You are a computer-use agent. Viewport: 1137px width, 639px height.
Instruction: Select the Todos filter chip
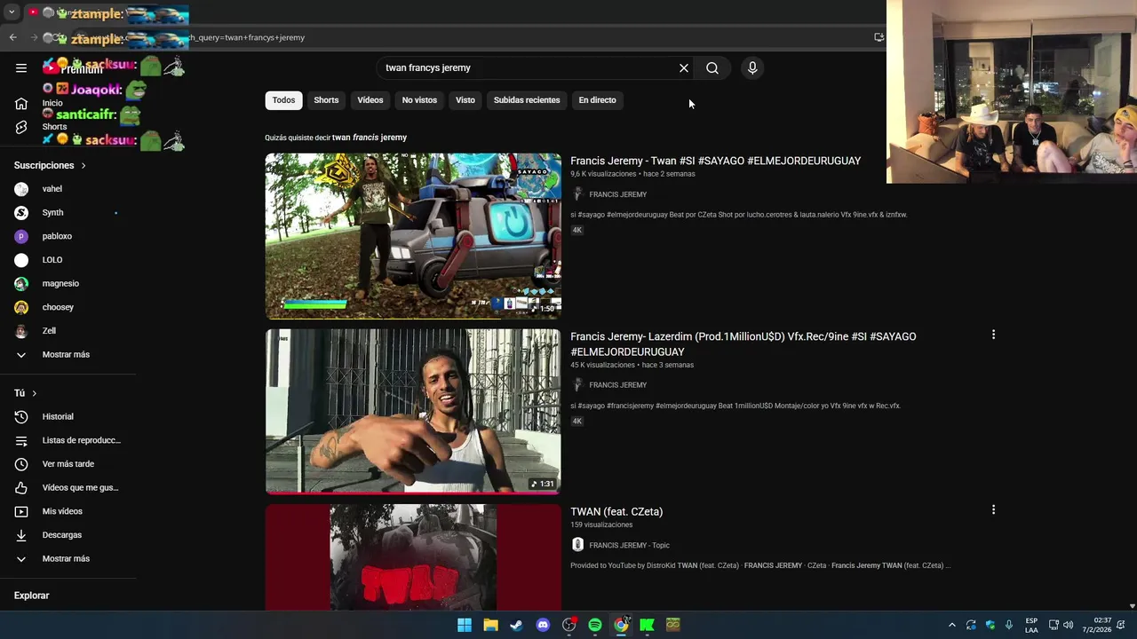[283, 100]
